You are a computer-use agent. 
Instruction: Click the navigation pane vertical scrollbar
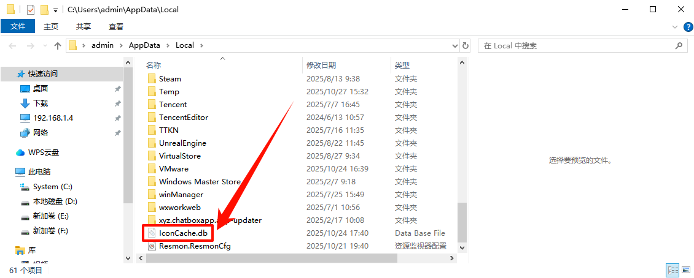(x=128, y=136)
